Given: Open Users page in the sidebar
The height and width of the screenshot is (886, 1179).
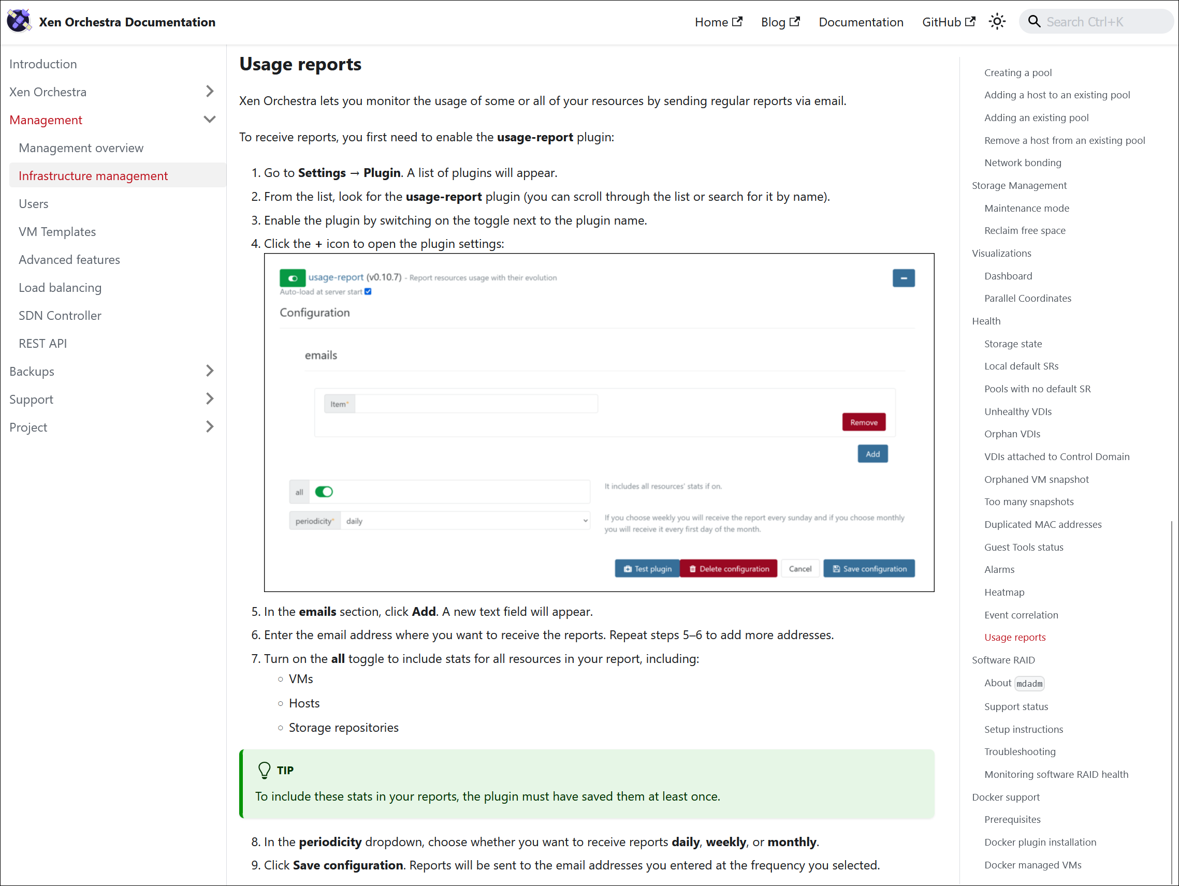Looking at the screenshot, I should click(x=34, y=203).
